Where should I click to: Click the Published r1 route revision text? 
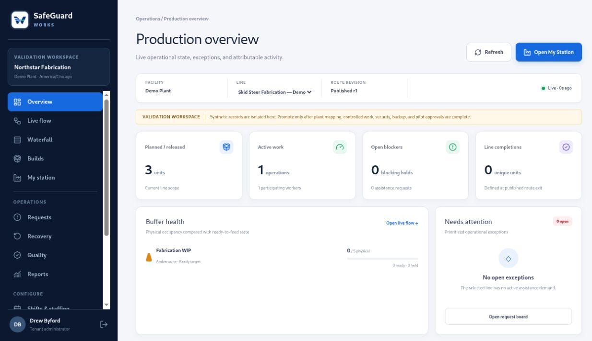344,91
